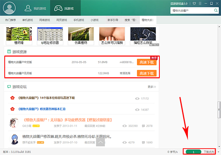Open the 我的游戏 section
The height and width of the screenshot is (155, 221).
tap(35, 8)
